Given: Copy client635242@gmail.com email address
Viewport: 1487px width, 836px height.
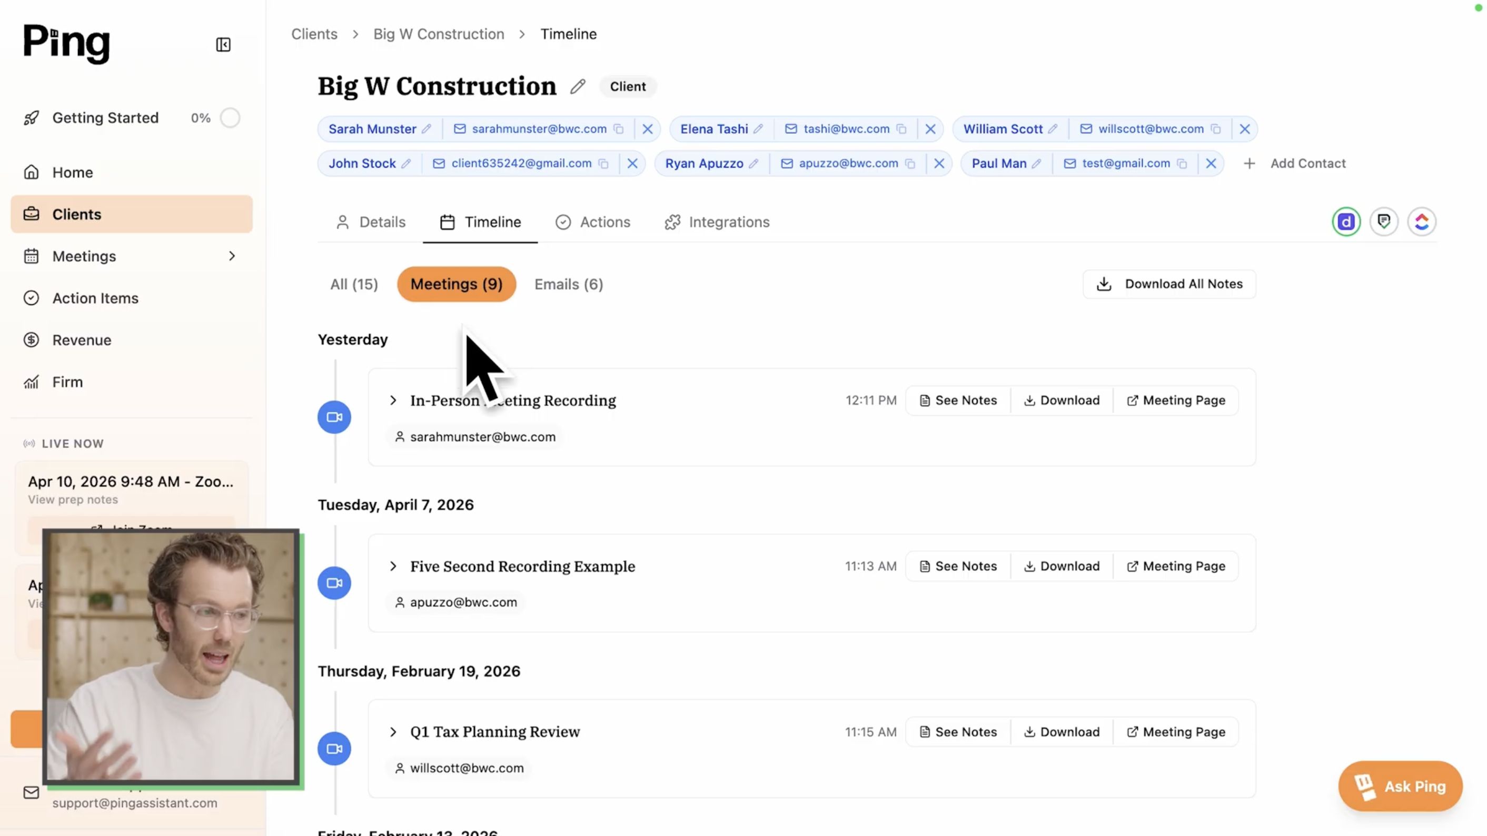Looking at the screenshot, I should 603,164.
